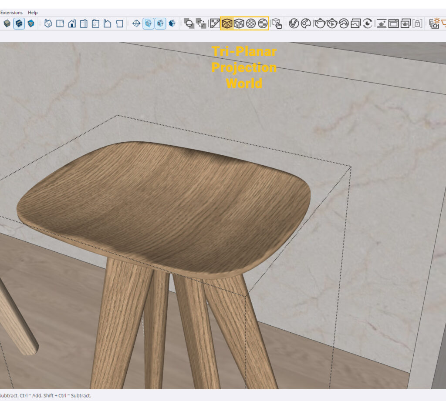Select the Tri-Planar Projection World tool
Viewport: 446px width, 401px height.
(226, 23)
